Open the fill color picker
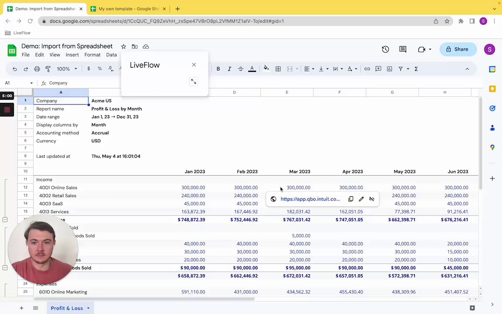This screenshot has height=314, width=502. coord(266,68)
